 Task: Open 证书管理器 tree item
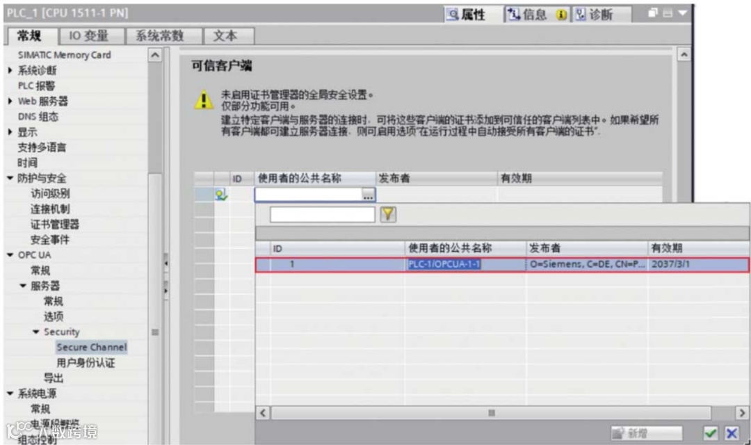55,224
